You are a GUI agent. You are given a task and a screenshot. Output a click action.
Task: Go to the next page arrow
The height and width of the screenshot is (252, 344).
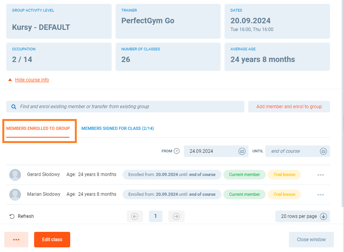[176, 216]
